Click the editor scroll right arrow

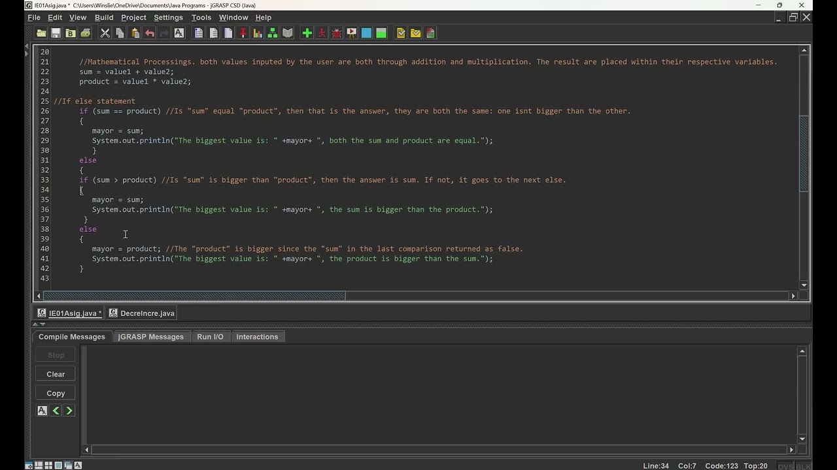pos(793,296)
